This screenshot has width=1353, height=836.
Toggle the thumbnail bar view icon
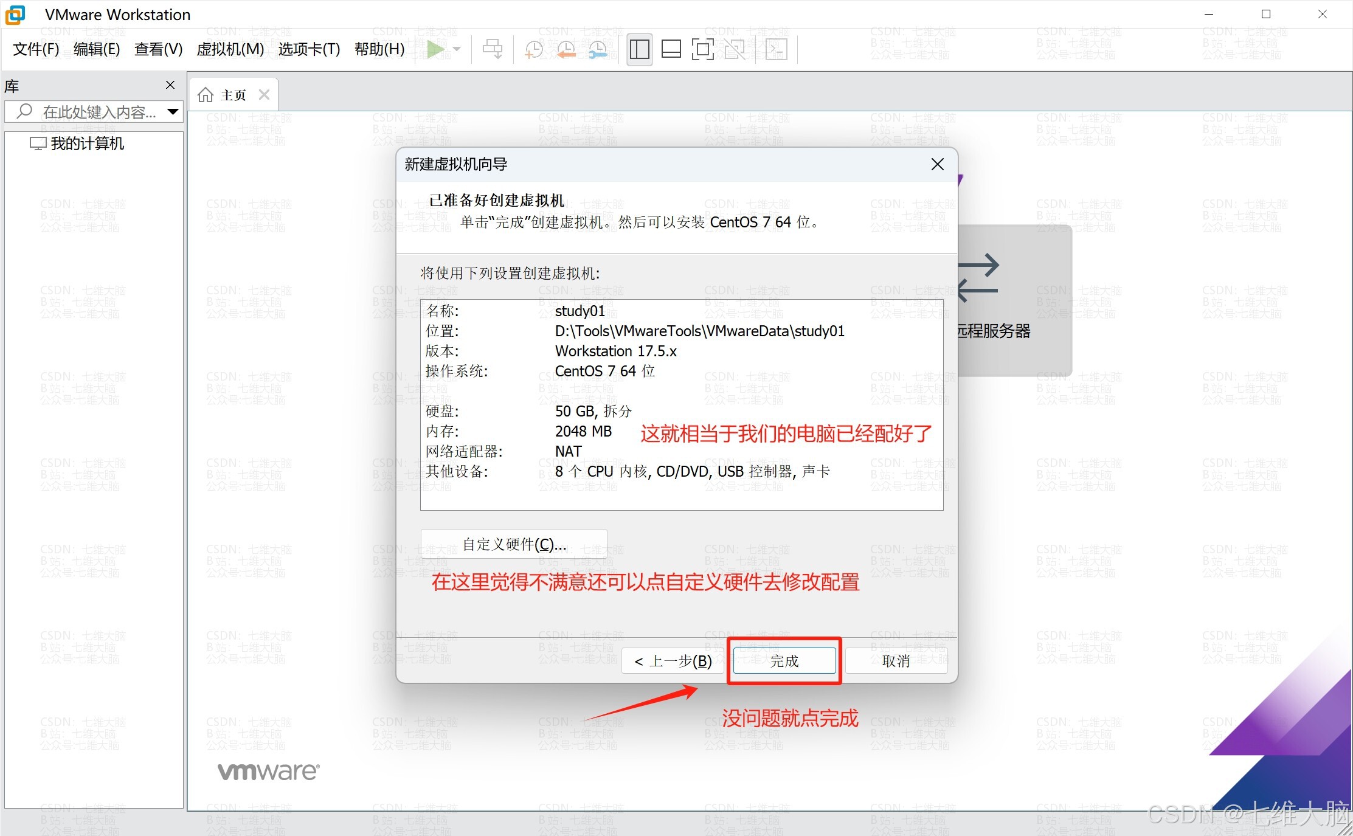[x=671, y=49]
